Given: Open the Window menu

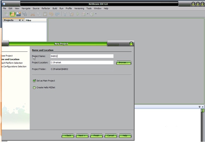Looking at the screenshot, I should [x=97, y=8].
